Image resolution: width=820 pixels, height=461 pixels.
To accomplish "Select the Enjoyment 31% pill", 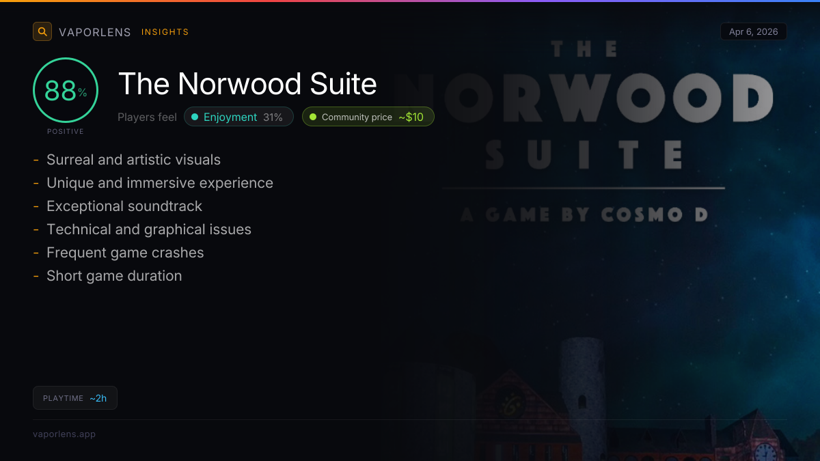I will [x=238, y=117].
